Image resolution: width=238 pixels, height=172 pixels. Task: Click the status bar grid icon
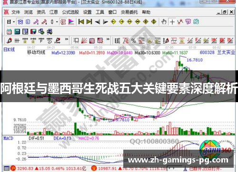pyautogui.click(x=7, y=168)
